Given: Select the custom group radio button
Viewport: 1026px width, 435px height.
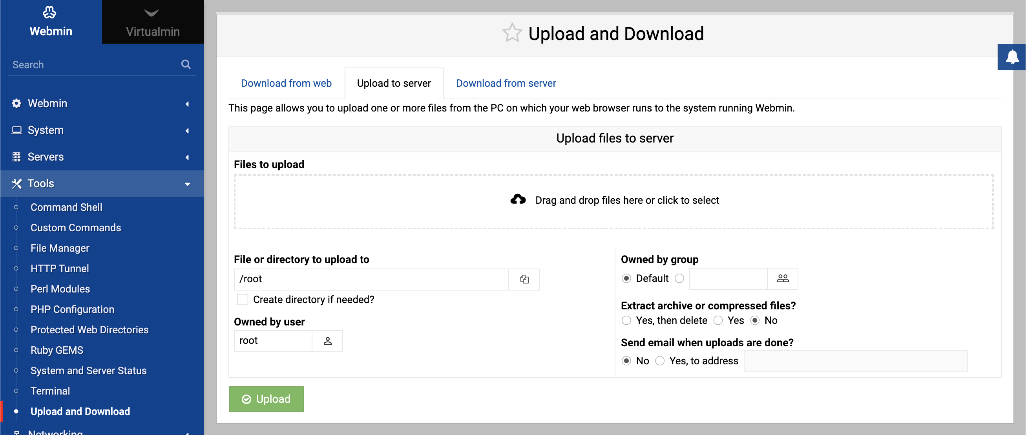Looking at the screenshot, I should [679, 278].
